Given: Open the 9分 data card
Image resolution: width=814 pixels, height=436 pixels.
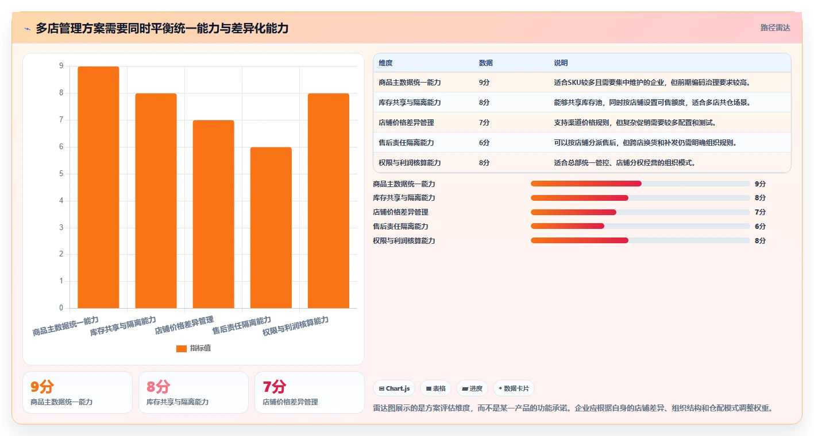Looking at the screenshot, I should click(x=78, y=392).
